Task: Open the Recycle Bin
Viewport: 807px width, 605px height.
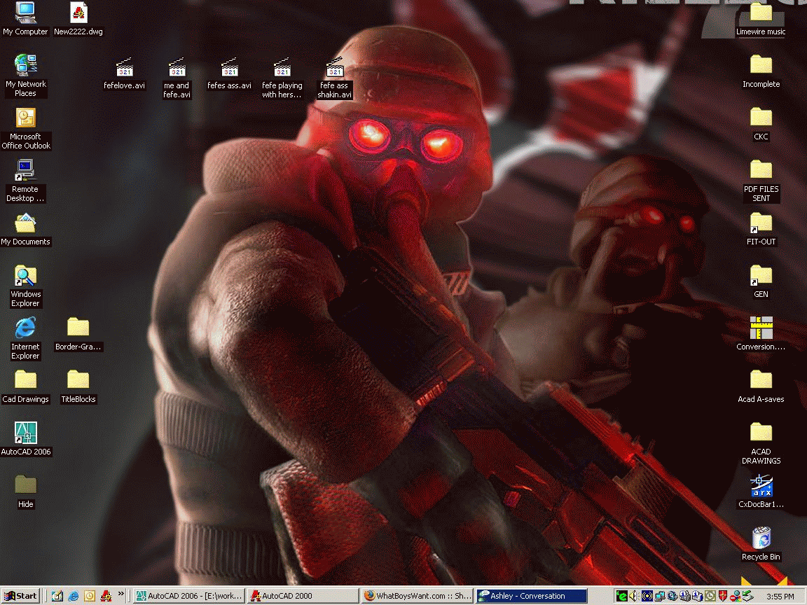Action: click(761, 538)
